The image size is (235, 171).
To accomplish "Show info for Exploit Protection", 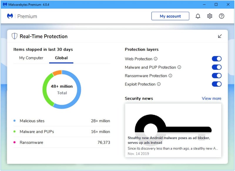I will click(x=159, y=84).
